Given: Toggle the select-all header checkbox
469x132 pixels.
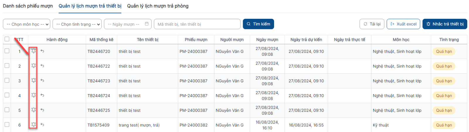Looking at the screenshot, I should [7, 39].
